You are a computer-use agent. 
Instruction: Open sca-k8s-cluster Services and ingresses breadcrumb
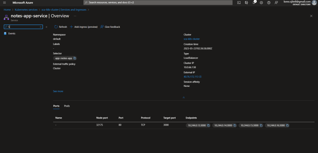[x=64, y=10]
